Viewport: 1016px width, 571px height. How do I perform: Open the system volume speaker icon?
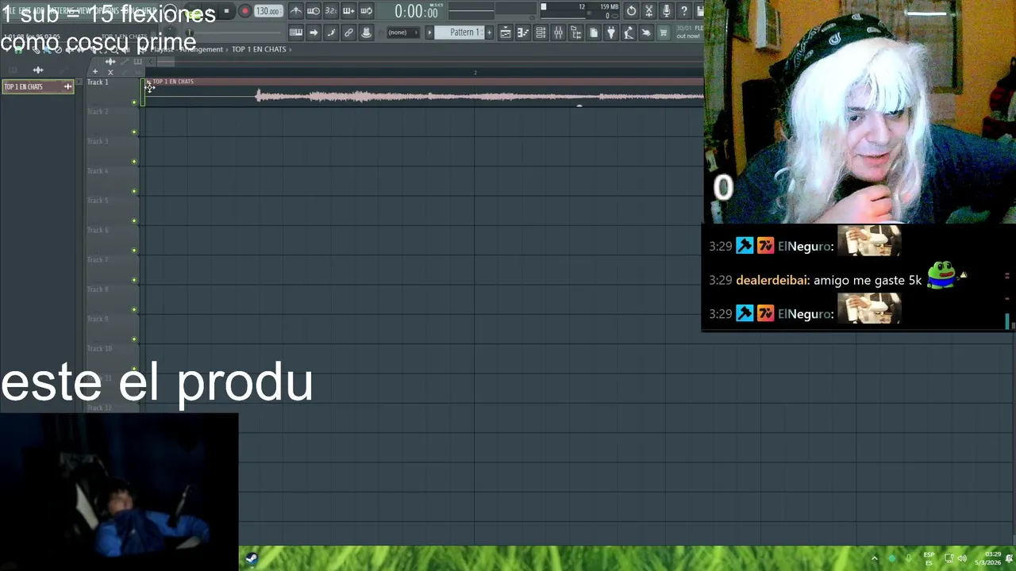962,558
